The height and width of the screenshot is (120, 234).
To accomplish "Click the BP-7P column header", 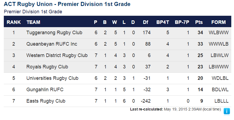I will (x=182, y=22).
